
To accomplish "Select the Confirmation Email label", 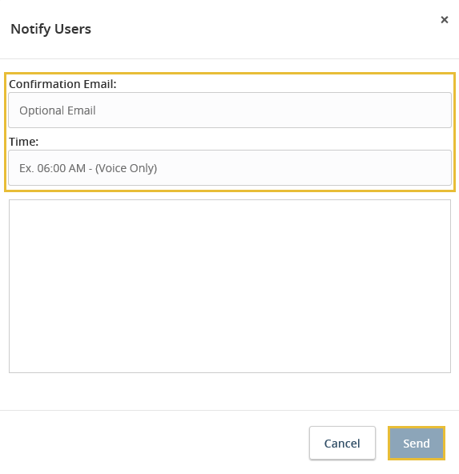I will tap(62, 84).
